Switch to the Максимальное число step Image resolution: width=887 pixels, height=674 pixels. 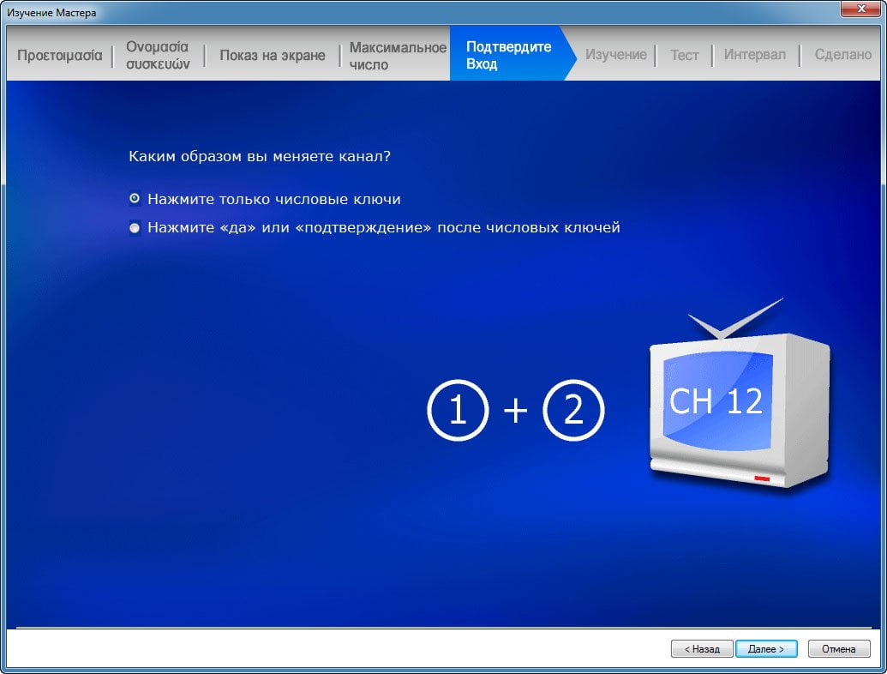(x=397, y=56)
